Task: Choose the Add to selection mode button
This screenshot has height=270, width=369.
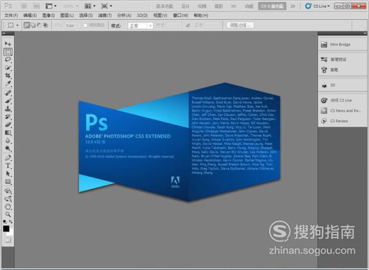Action: click(x=33, y=25)
